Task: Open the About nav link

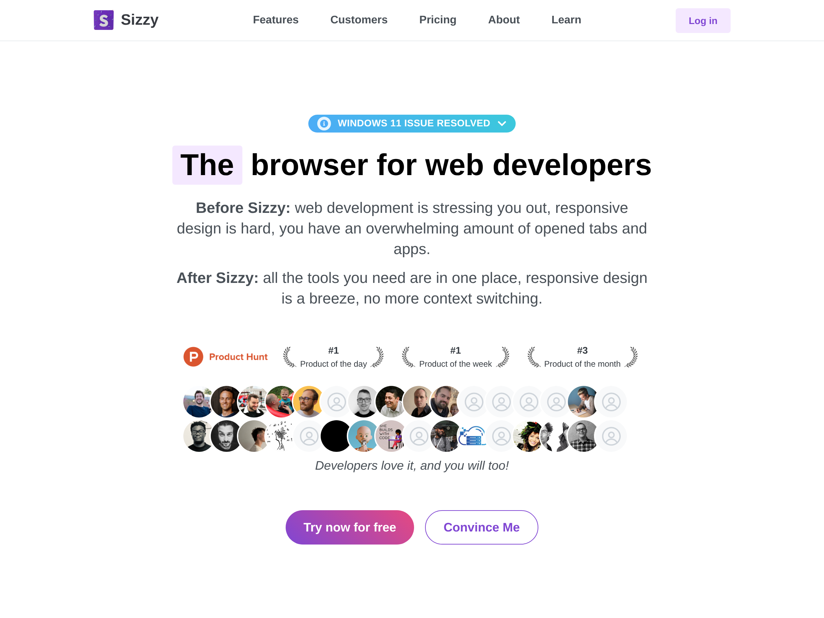Action: [504, 20]
